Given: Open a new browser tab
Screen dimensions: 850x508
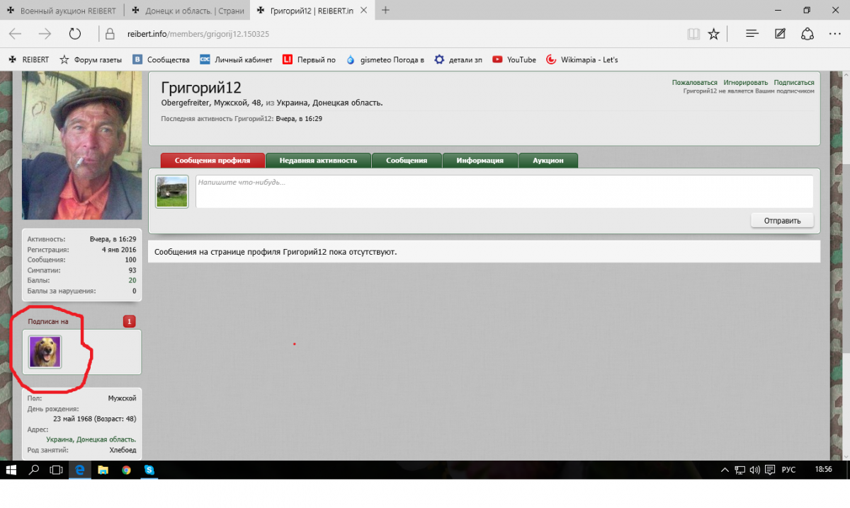Looking at the screenshot, I should pos(385,11).
